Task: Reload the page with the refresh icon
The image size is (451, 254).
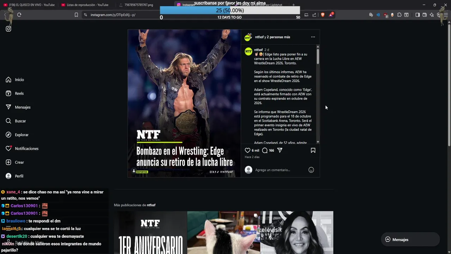Action: pyautogui.click(x=19, y=15)
